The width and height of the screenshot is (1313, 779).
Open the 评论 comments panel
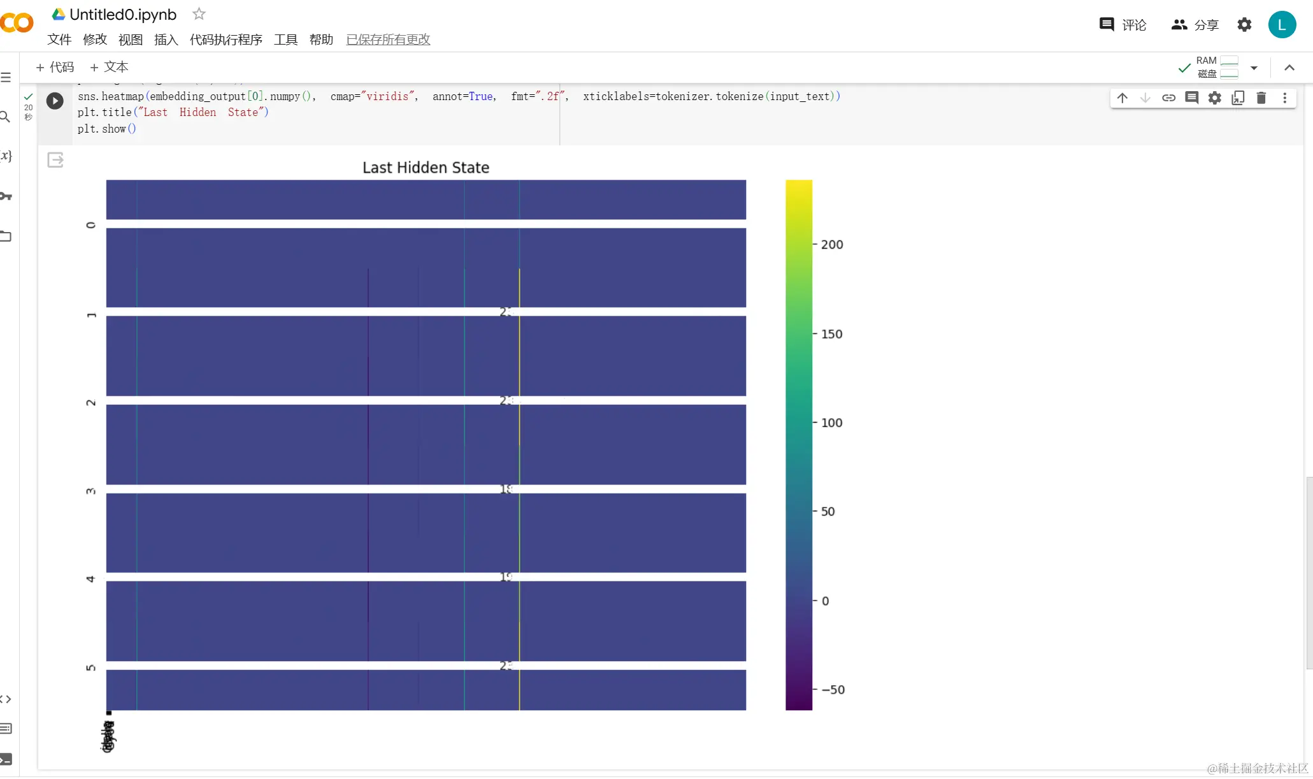(1123, 25)
